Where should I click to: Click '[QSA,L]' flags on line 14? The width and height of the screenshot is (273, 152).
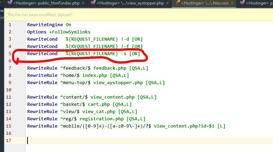(136, 119)
